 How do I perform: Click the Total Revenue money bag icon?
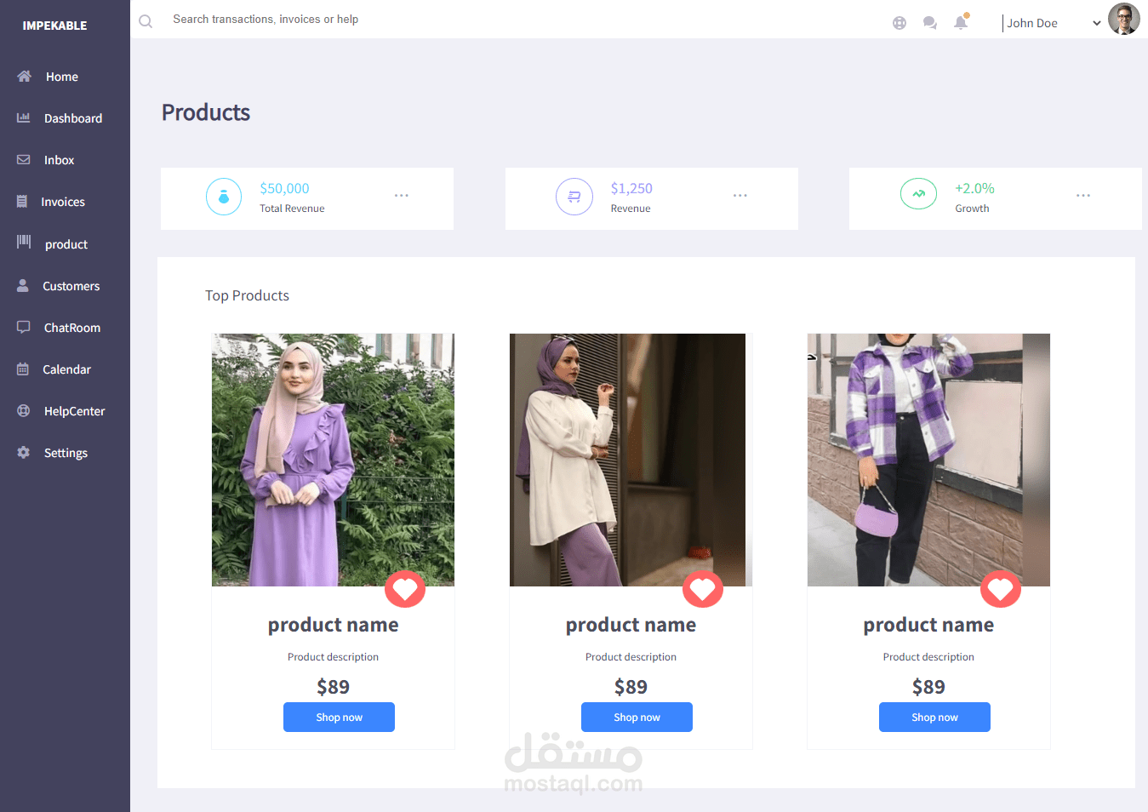tap(224, 197)
